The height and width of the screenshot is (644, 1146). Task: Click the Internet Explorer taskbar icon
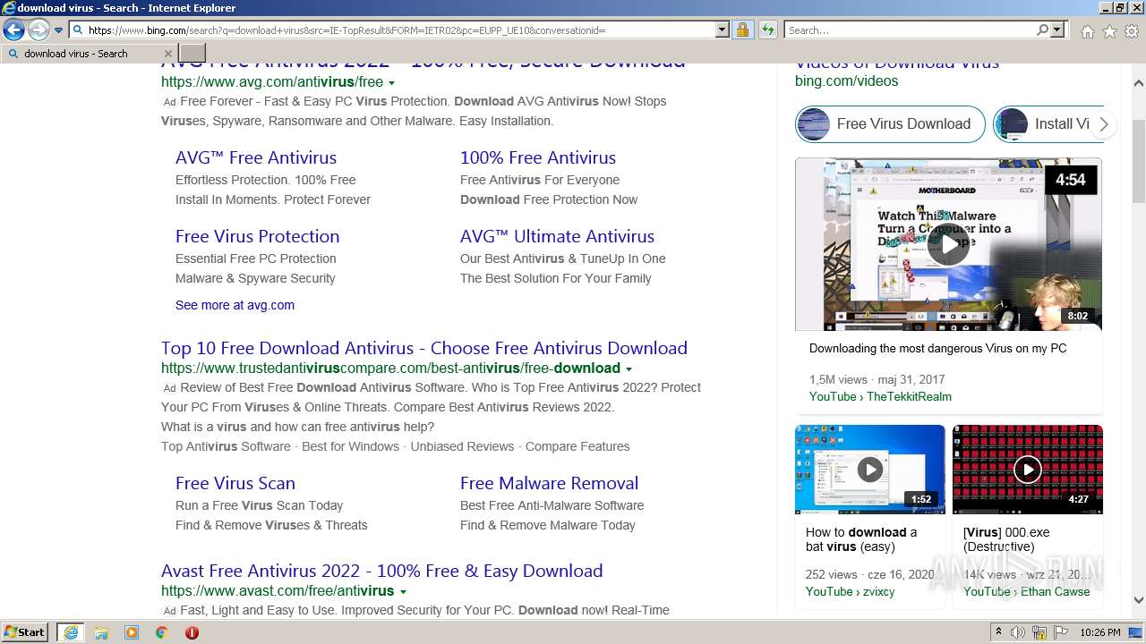click(x=71, y=632)
